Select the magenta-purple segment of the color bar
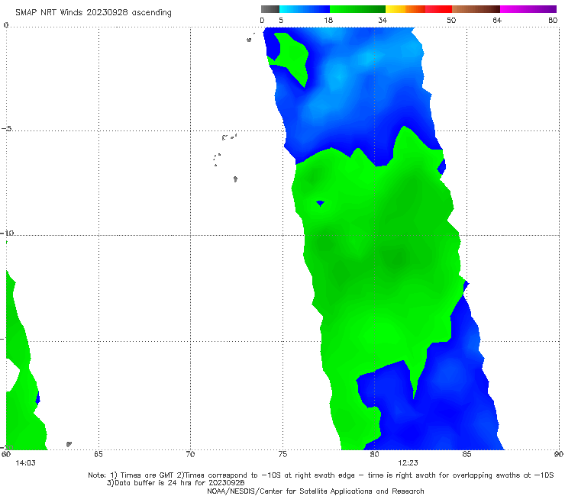 pos(528,9)
